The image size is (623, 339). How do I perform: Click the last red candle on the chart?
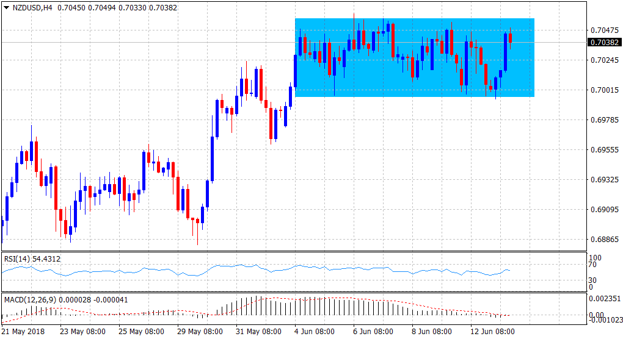[x=511, y=38]
